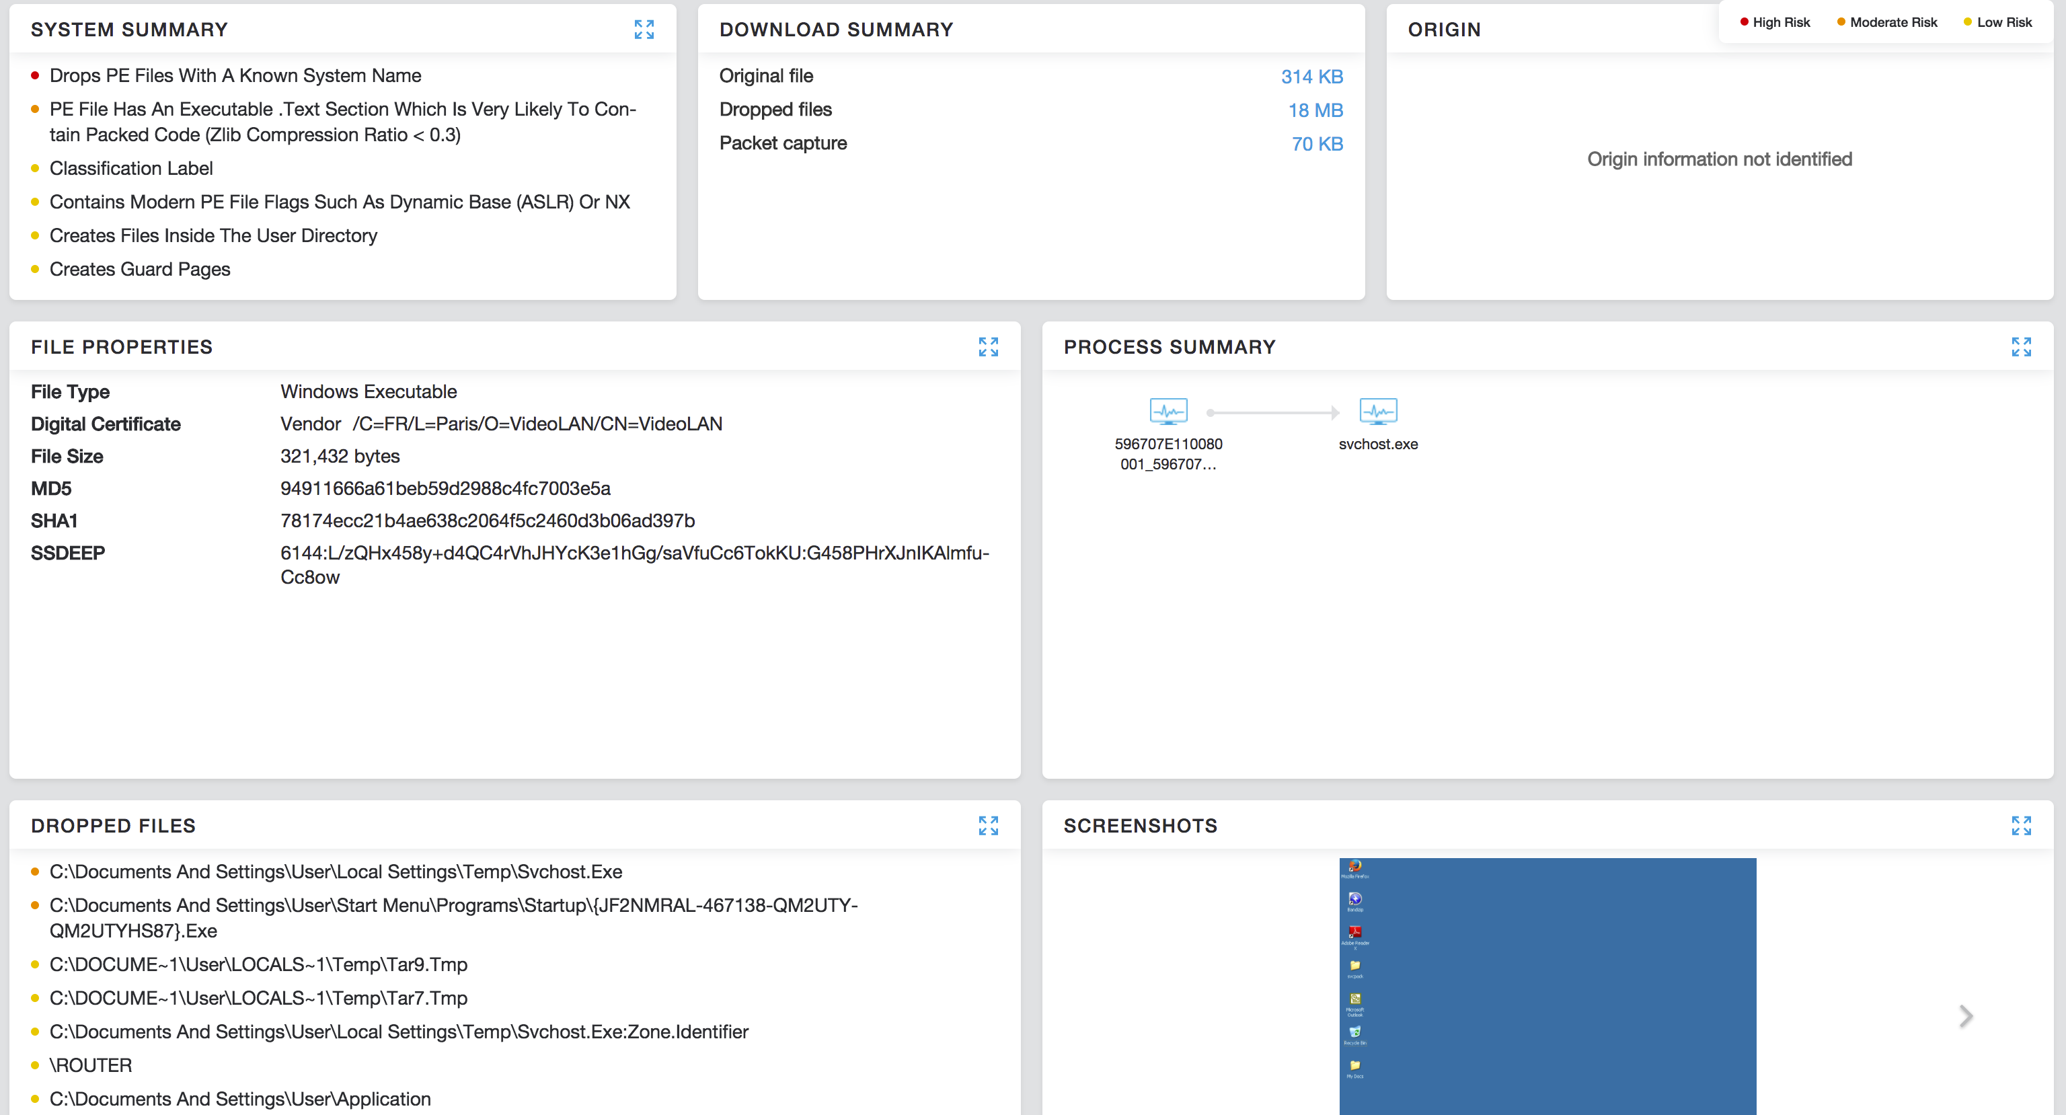Download the 18 MB dropped files
The height and width of the screenshot is (1115, 2066).
(x=1315, y=111)
